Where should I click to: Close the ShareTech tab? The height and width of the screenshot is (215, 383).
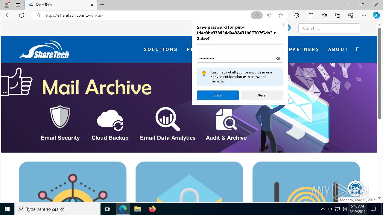click(92, 5)
